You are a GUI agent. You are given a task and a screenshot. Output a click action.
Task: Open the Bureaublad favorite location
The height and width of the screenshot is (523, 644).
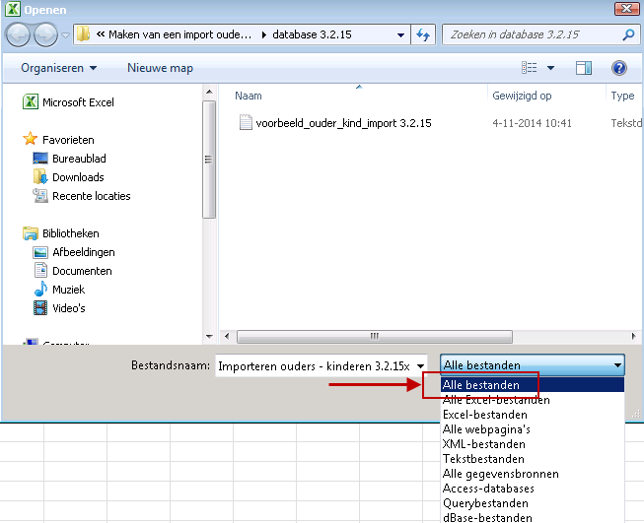[x=79, y=159]
